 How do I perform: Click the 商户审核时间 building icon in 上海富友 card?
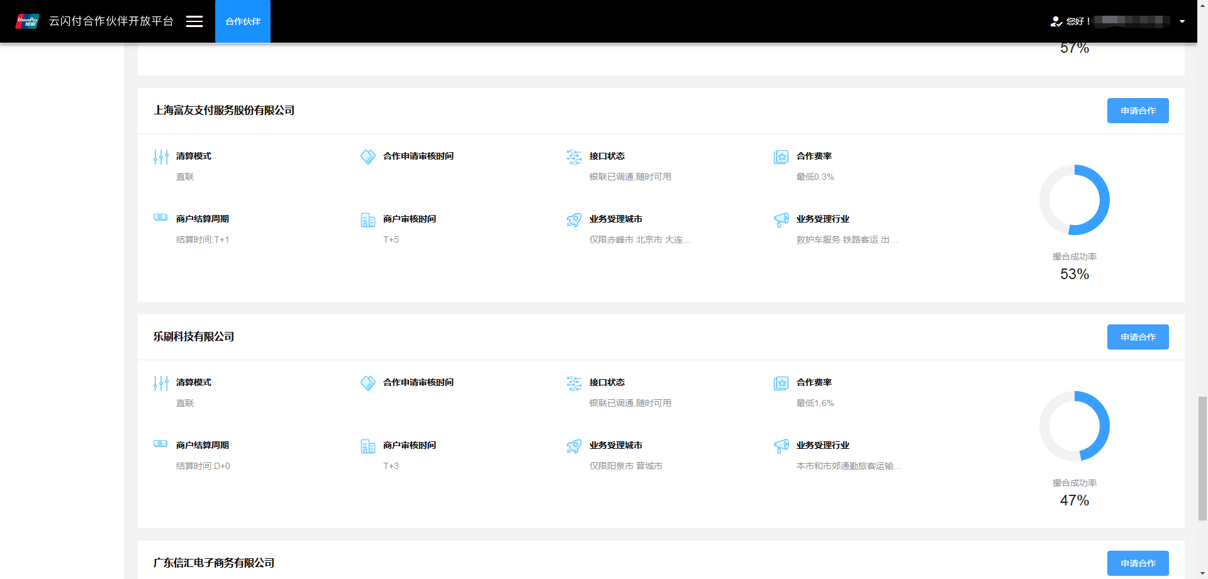tap(368, 220)
